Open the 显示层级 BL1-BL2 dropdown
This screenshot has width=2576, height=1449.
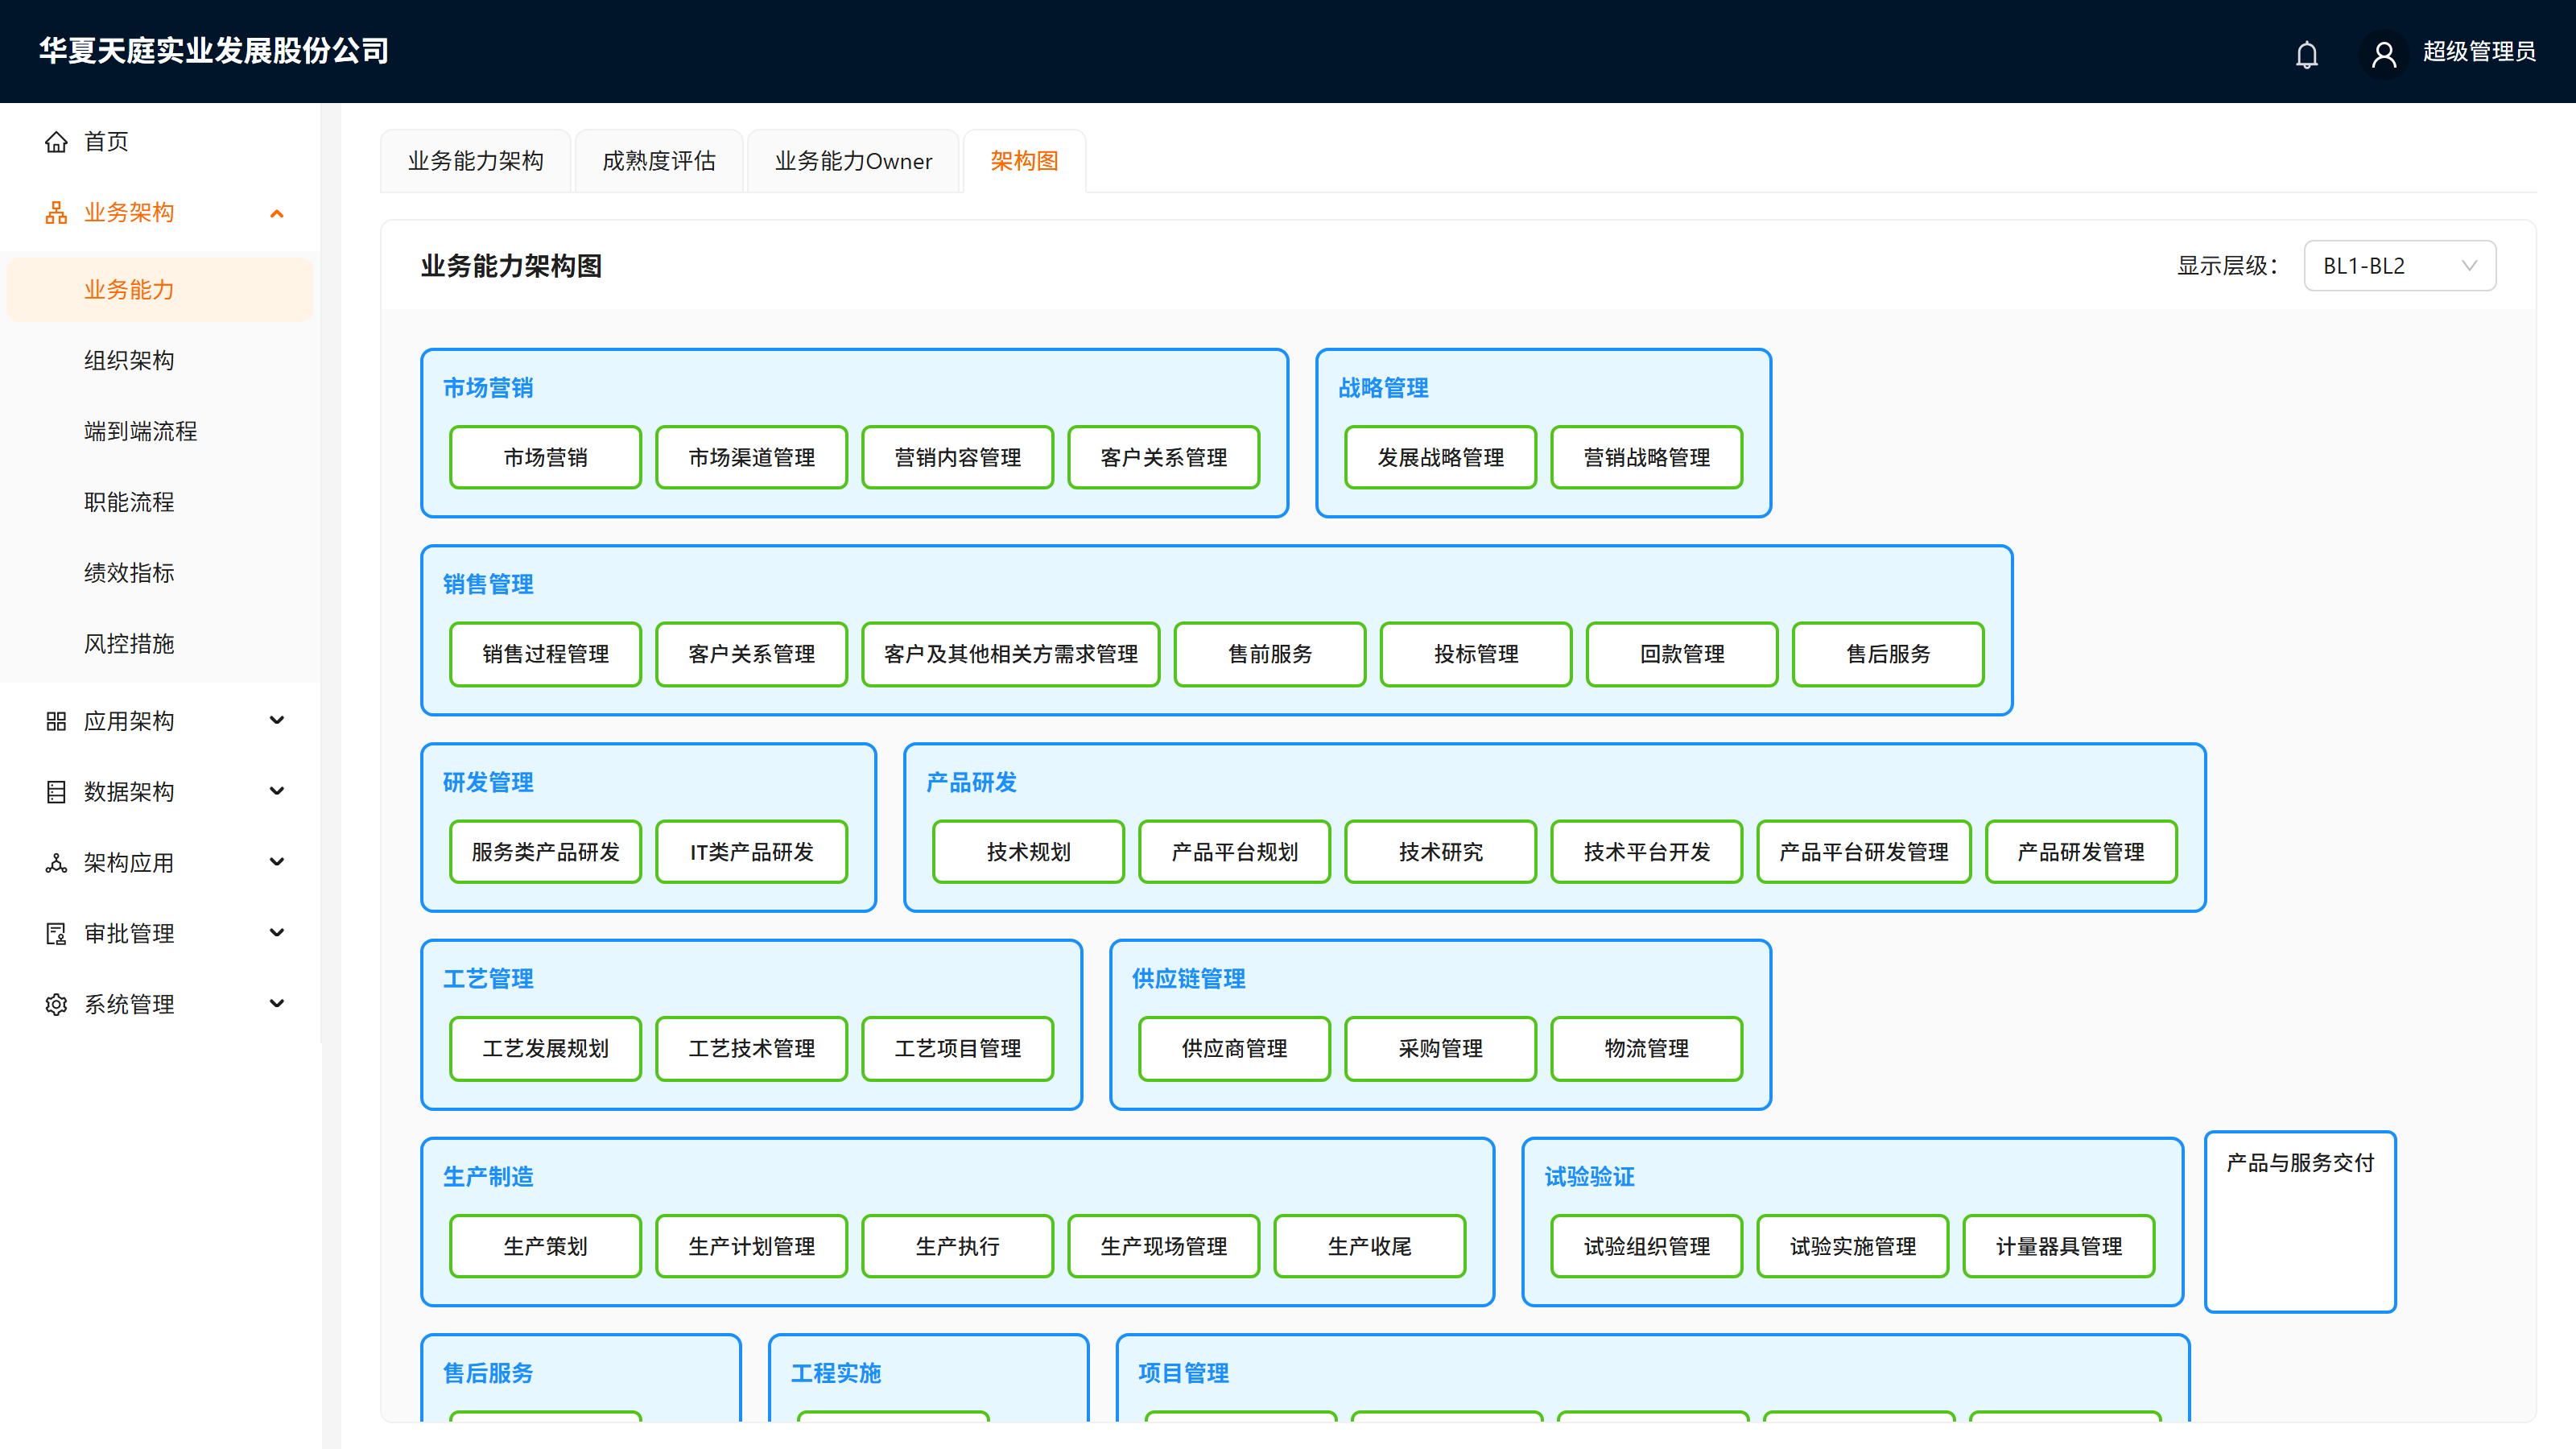2399,266
